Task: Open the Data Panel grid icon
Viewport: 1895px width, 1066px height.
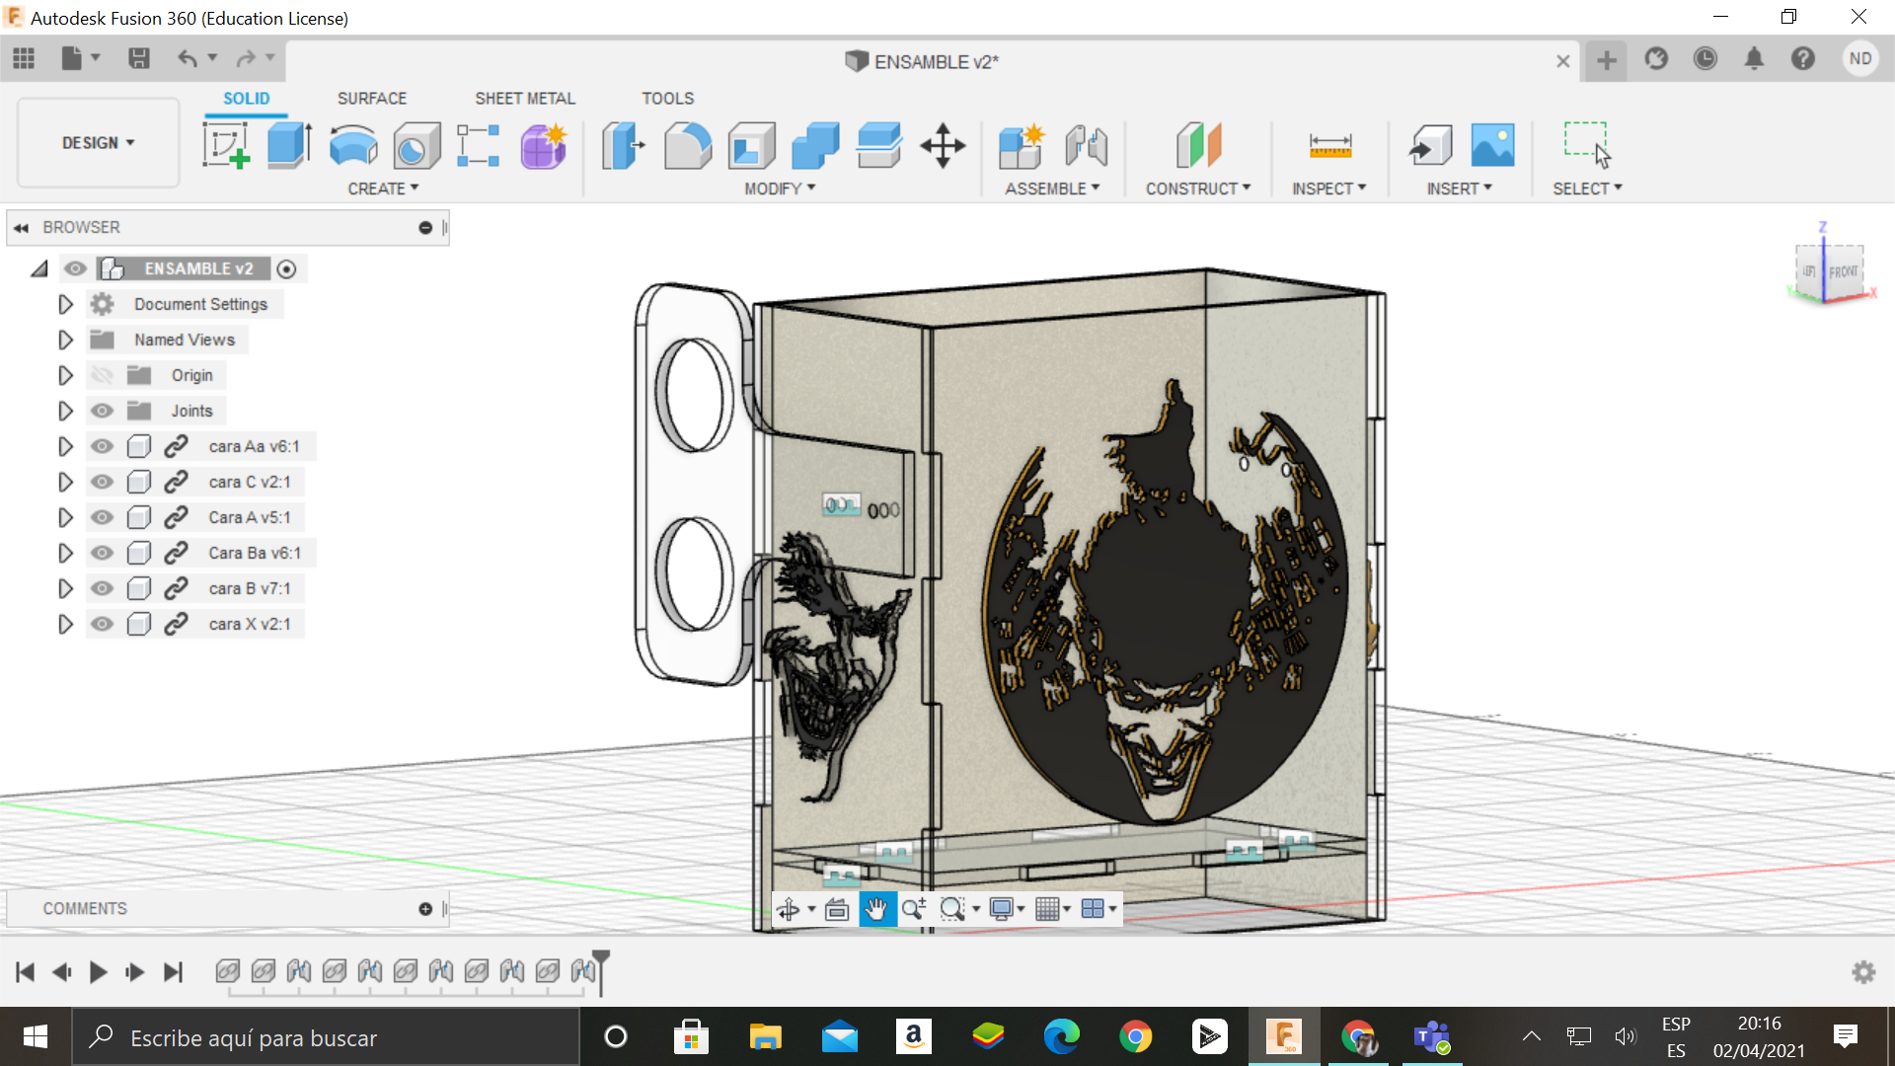Action: (24, 59)
